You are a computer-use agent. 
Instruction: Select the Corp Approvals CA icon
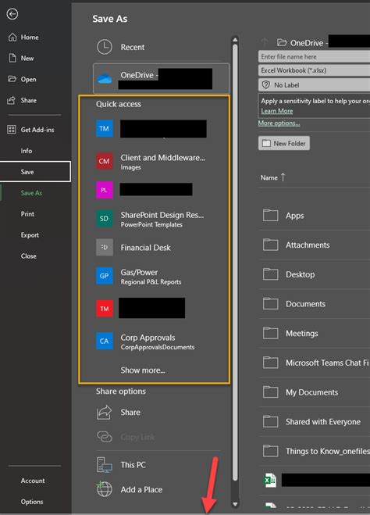(105, 341)
